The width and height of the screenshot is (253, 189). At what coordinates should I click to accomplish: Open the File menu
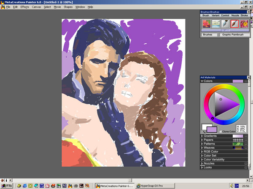click(8, 7)
